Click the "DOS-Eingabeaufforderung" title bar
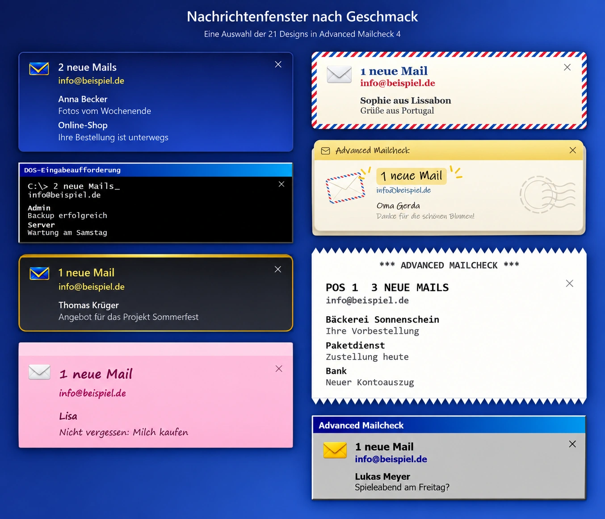The height and width of the screenshot is (519, 605). [x=155, y=170]
